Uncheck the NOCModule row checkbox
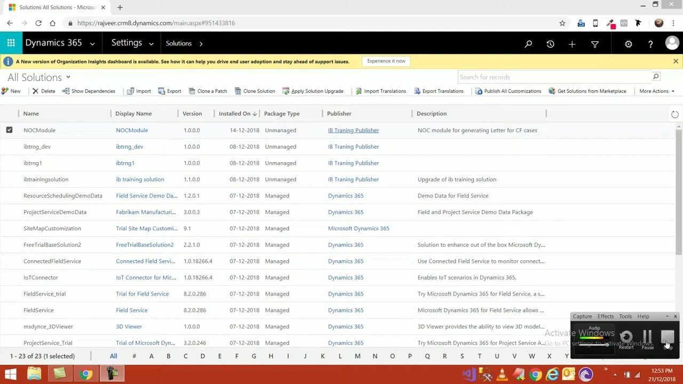 pos(9,130)
